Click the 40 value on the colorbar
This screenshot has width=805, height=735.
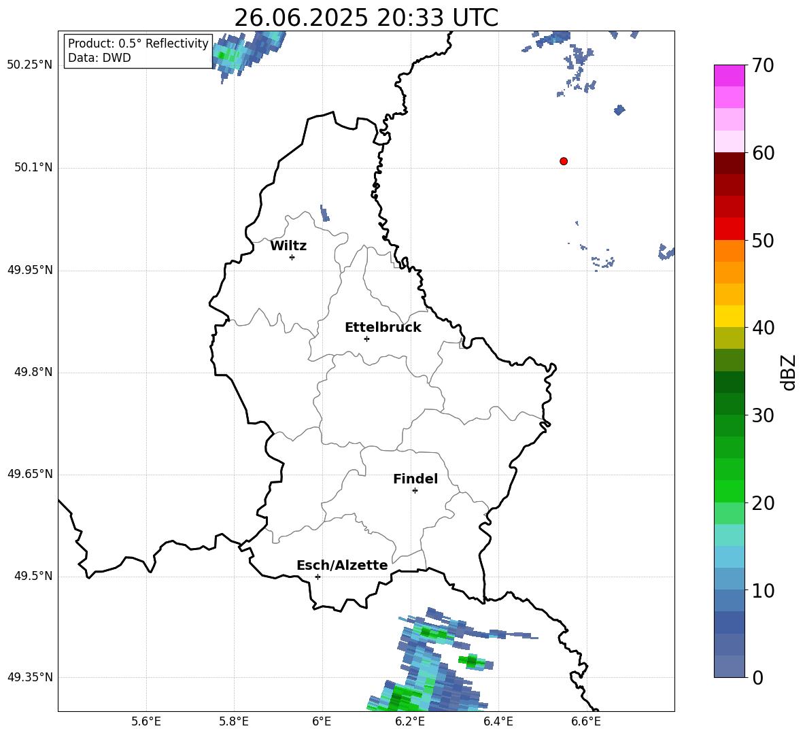tap(763, 328)
